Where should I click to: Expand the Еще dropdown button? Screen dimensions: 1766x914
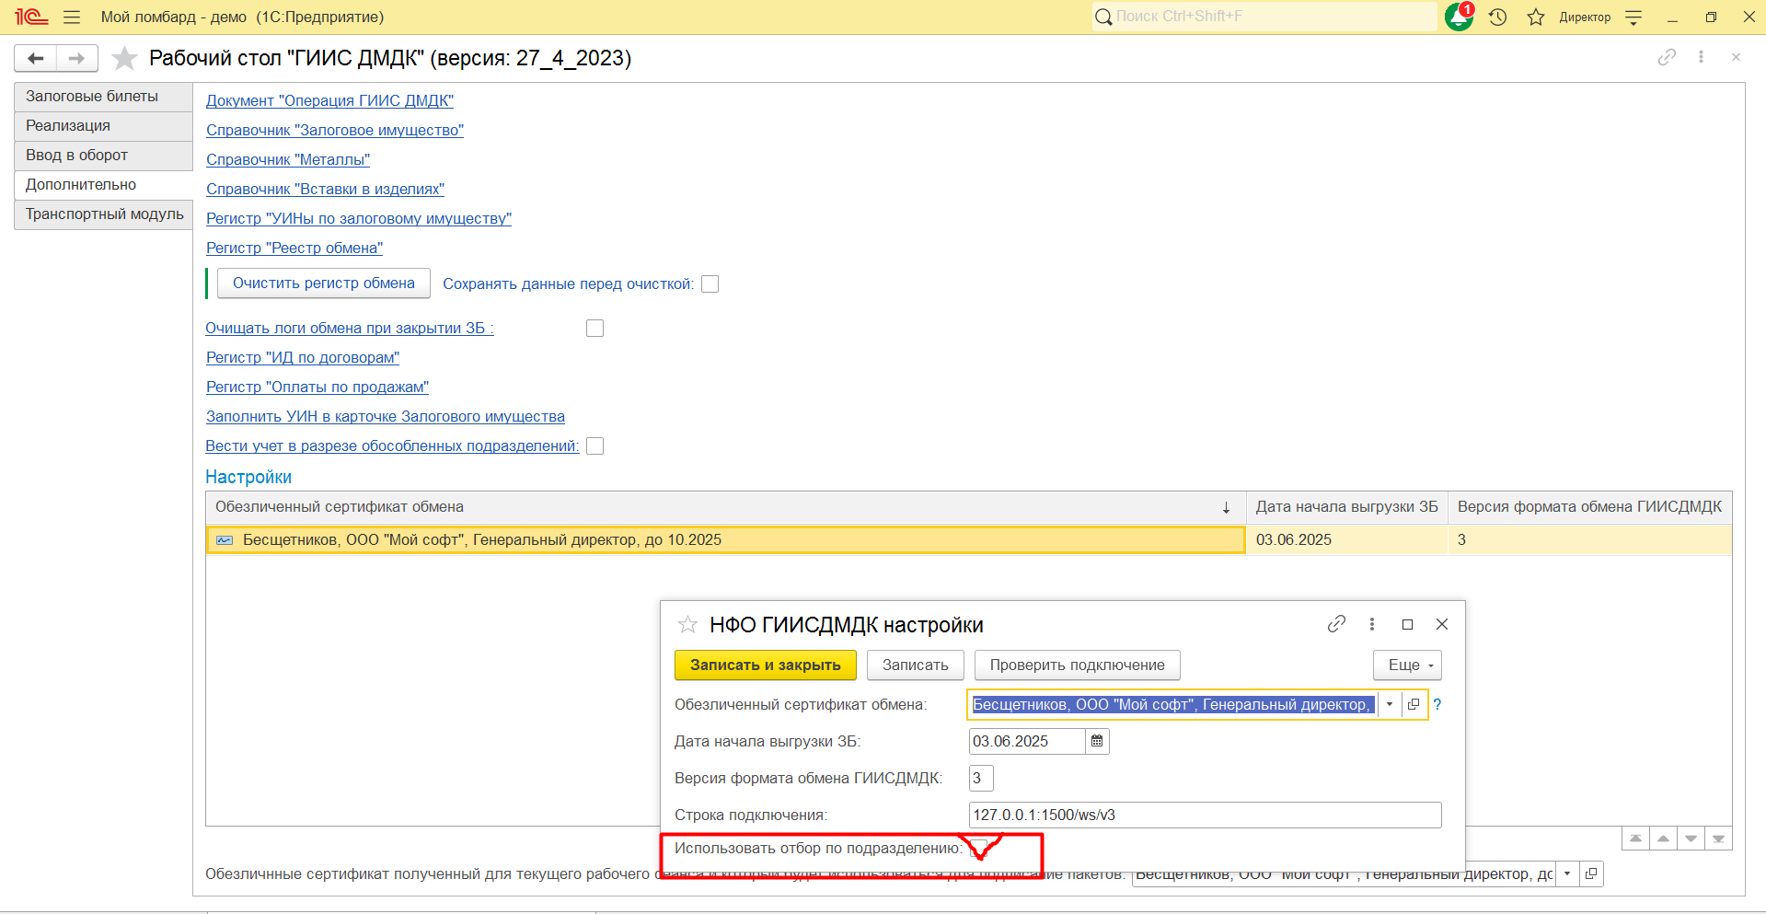click(1407, 665)
